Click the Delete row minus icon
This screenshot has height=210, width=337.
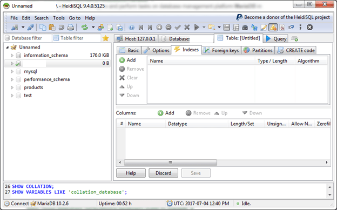click(x=168, y=28)
